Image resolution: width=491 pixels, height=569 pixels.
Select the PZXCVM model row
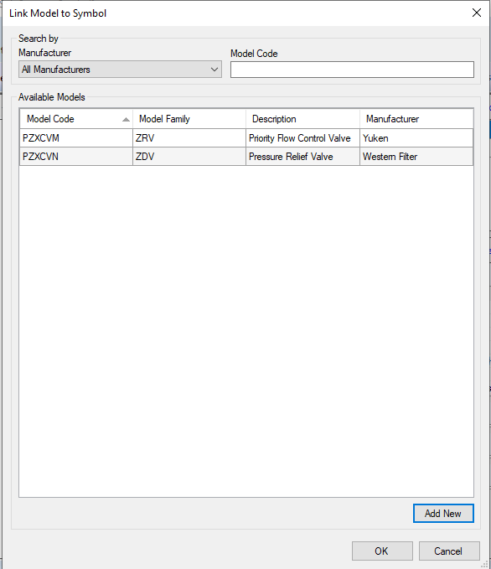tap(246, 138)
